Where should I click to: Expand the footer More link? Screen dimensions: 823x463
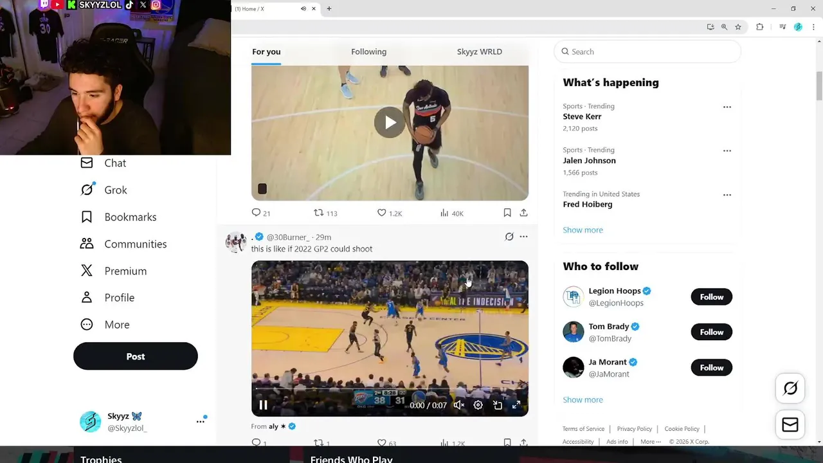[x=651, y=442]
